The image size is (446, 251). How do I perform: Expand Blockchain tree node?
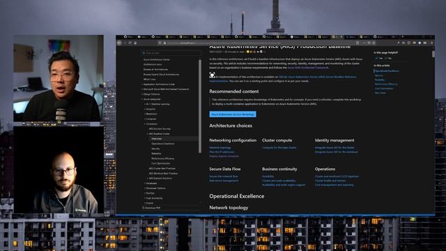(x=145, y=114)
